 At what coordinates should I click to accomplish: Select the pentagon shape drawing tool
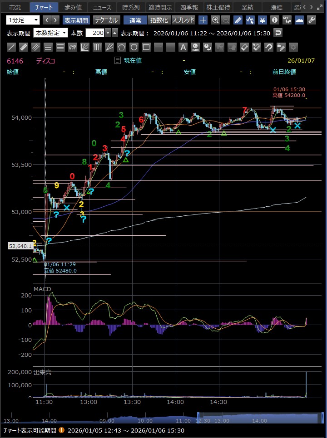point(122,47)
